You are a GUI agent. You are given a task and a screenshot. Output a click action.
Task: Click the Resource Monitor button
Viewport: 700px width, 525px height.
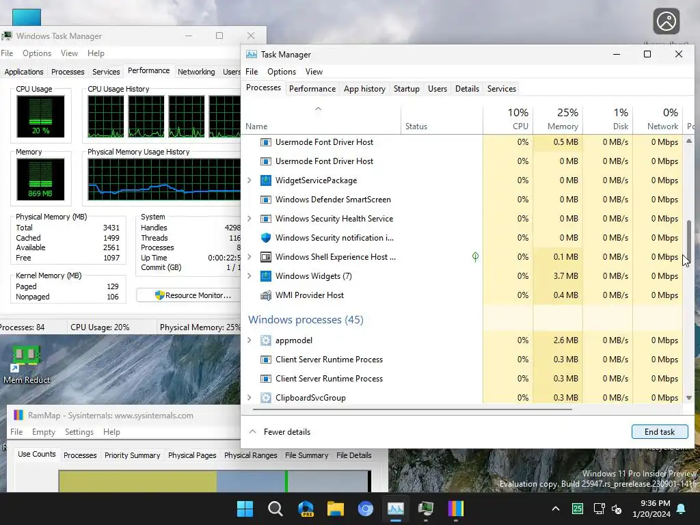tap(193, 295)
